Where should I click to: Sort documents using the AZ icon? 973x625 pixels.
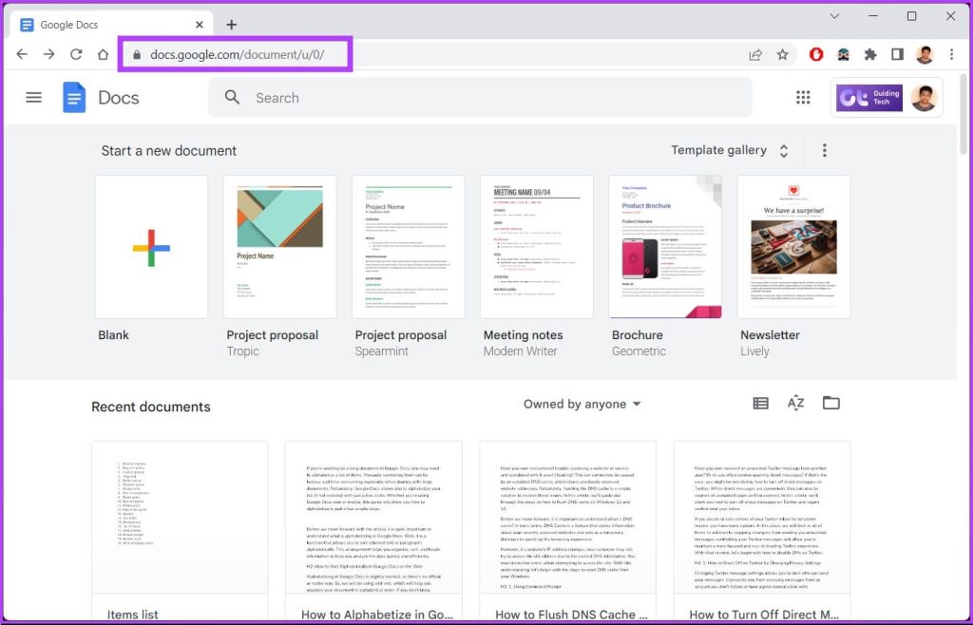pos(795,403)
